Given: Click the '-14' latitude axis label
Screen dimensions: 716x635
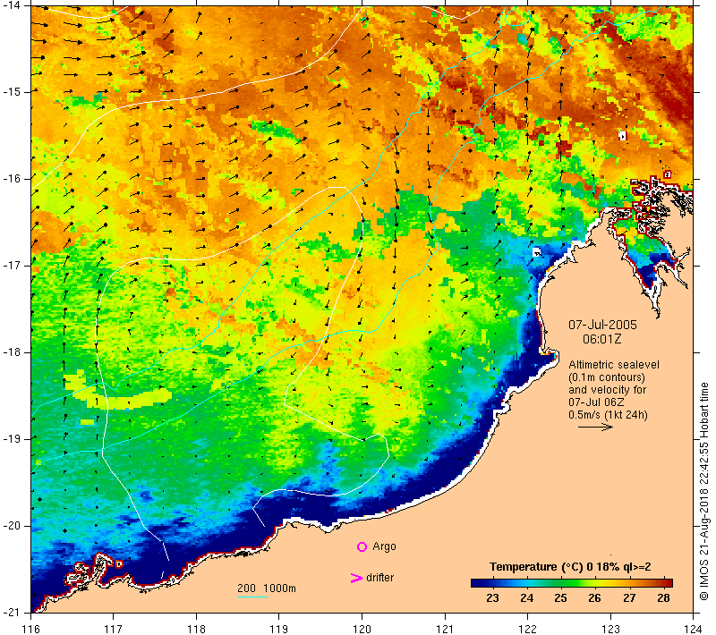Looking at the screenshot, I should coord(12,5).
